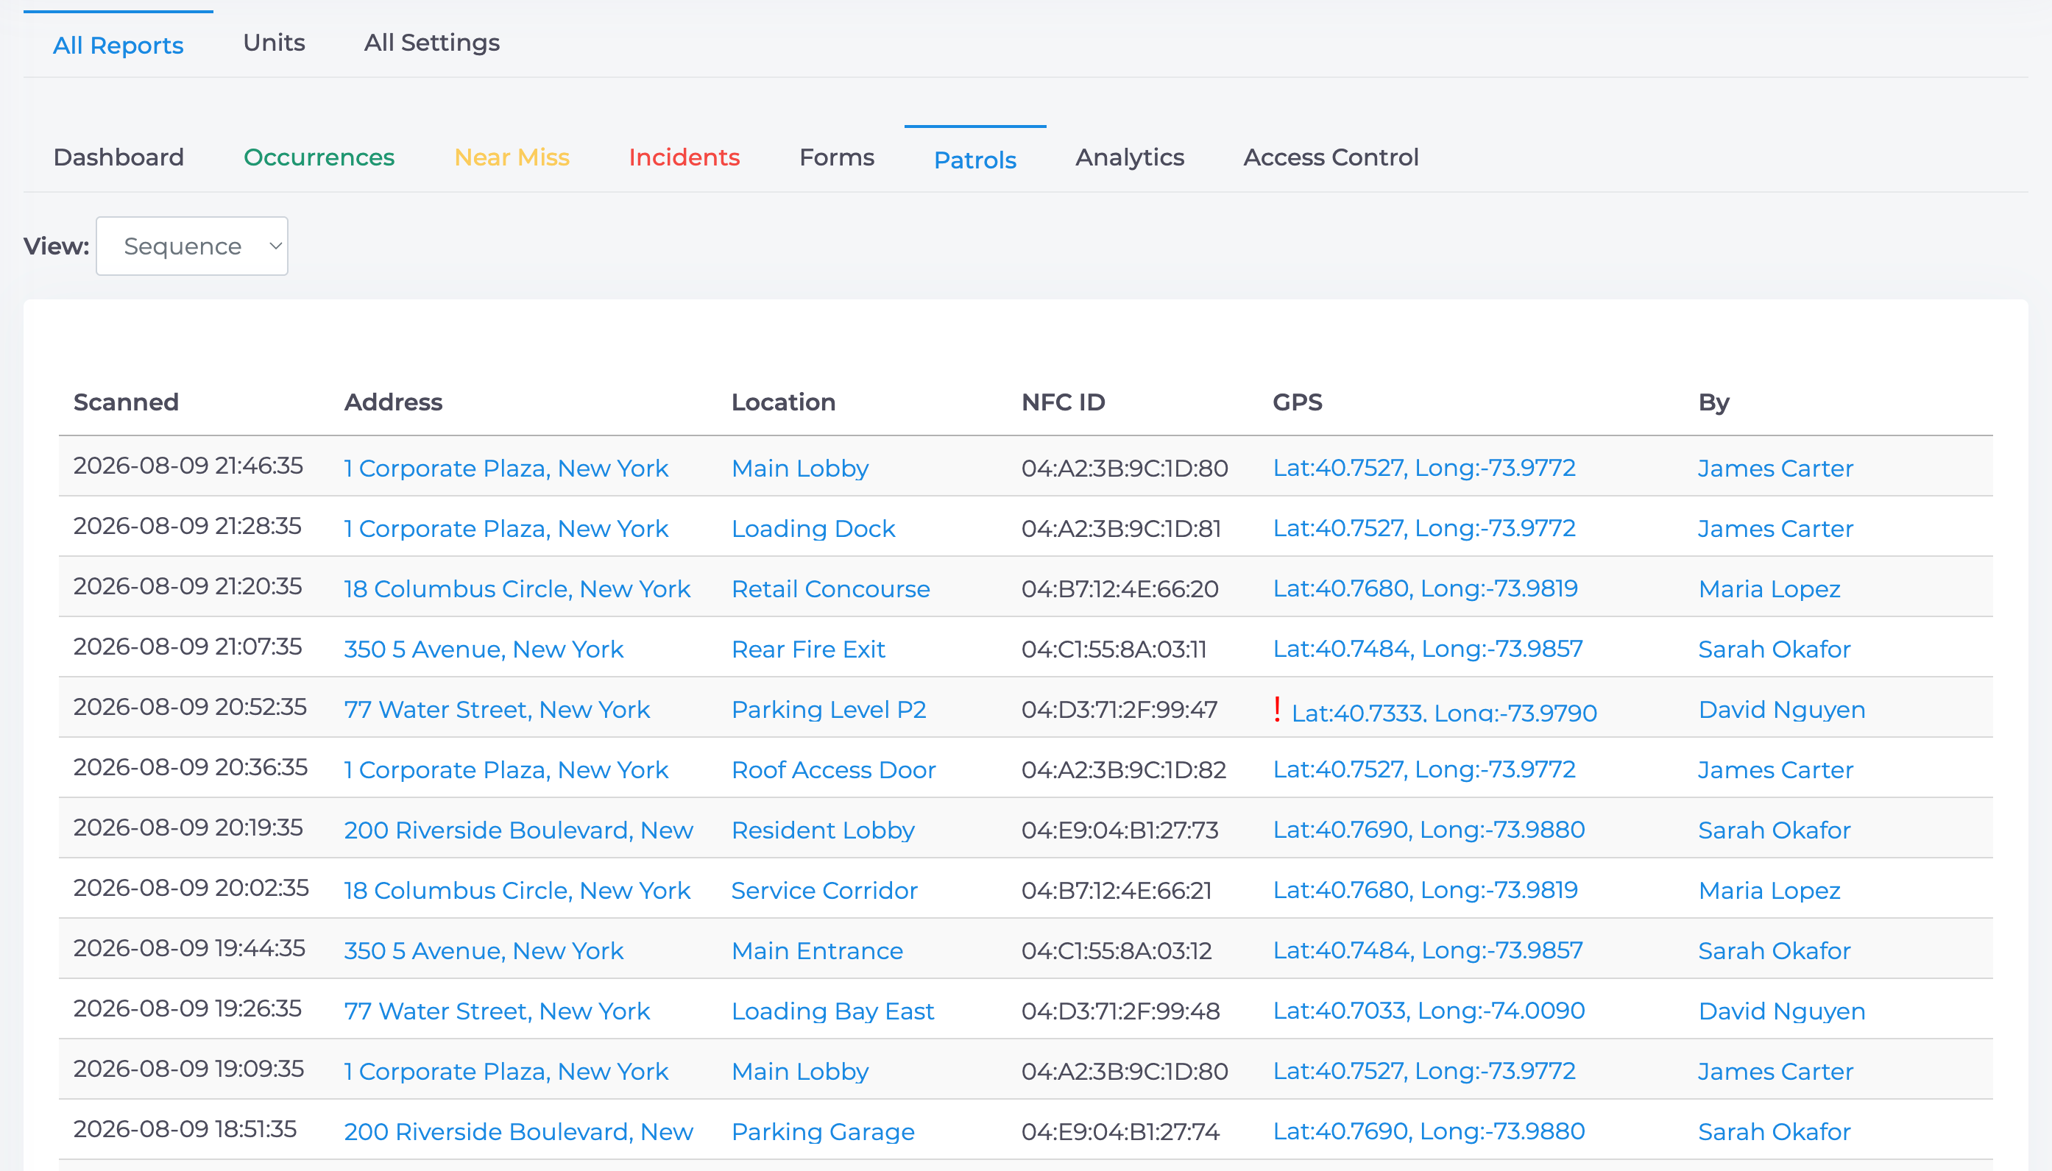View the Incidents tab

684,157
